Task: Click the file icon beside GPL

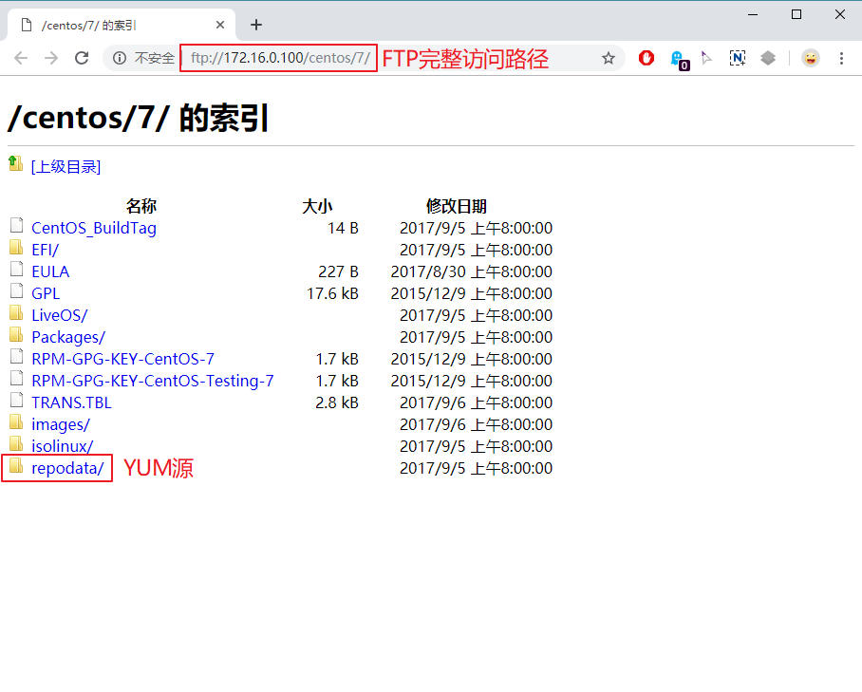Action: pyautogui.click(x=16, y=291)
